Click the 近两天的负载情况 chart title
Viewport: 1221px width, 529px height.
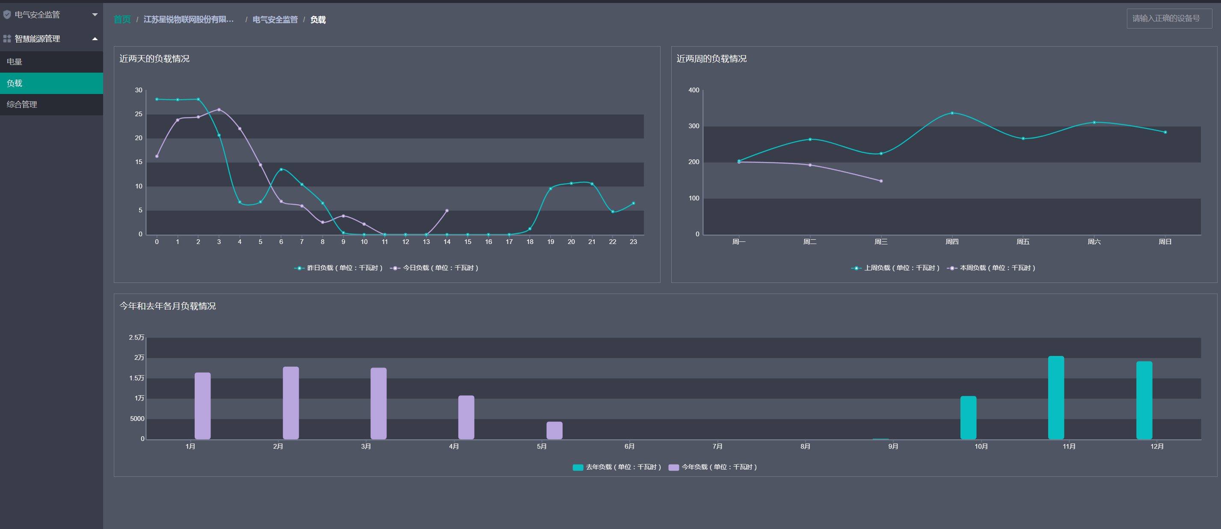point(154,59)
